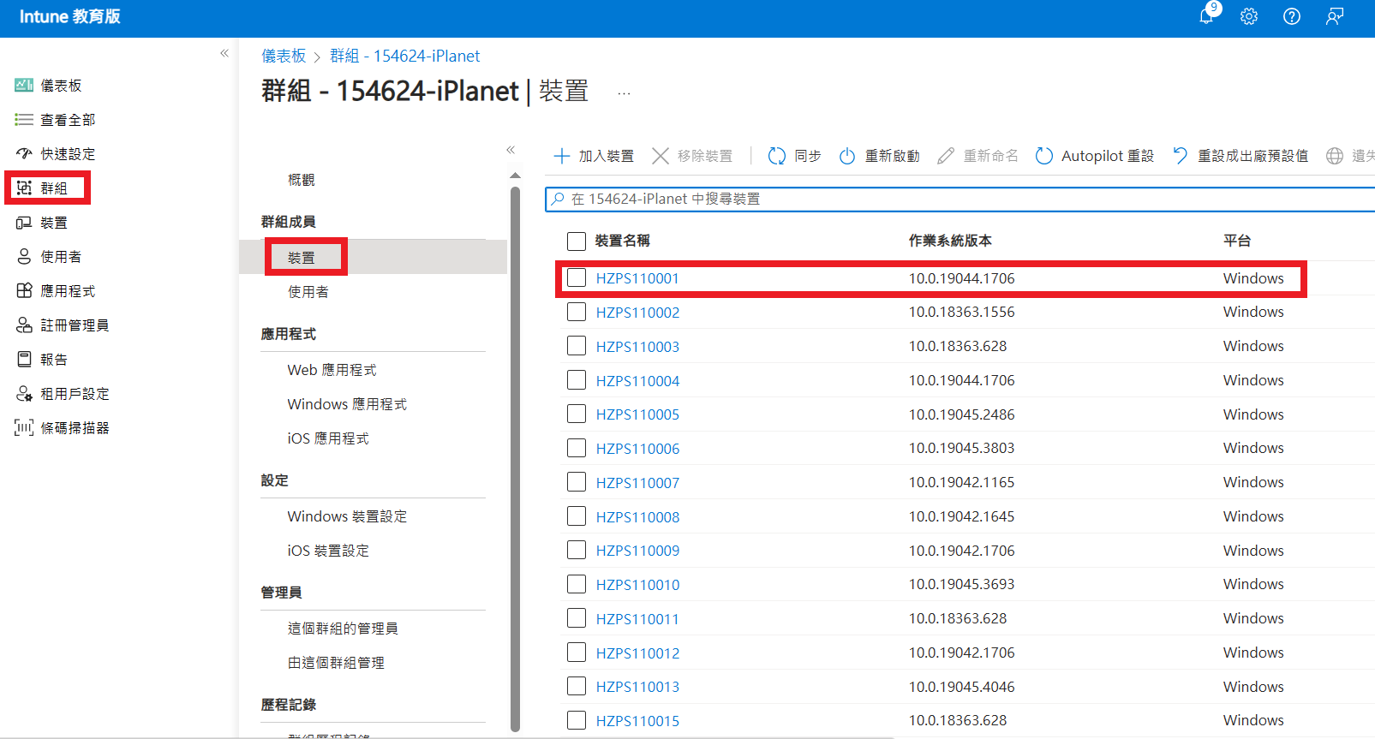The height and width of the screenshot is (739, 1375).
Task: Click the Restart (重新啟動) power icon
Action: pyautogui.click(x=847, y=156)
